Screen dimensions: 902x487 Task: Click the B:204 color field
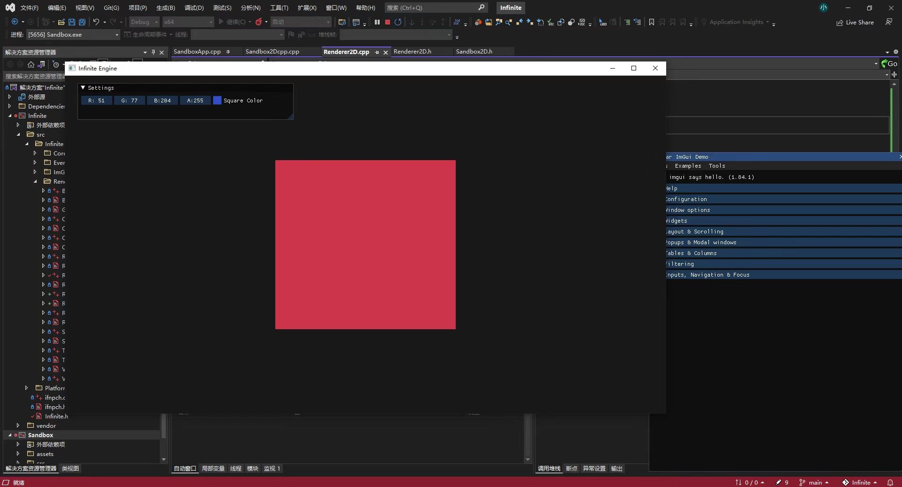(x=163, y=100)
